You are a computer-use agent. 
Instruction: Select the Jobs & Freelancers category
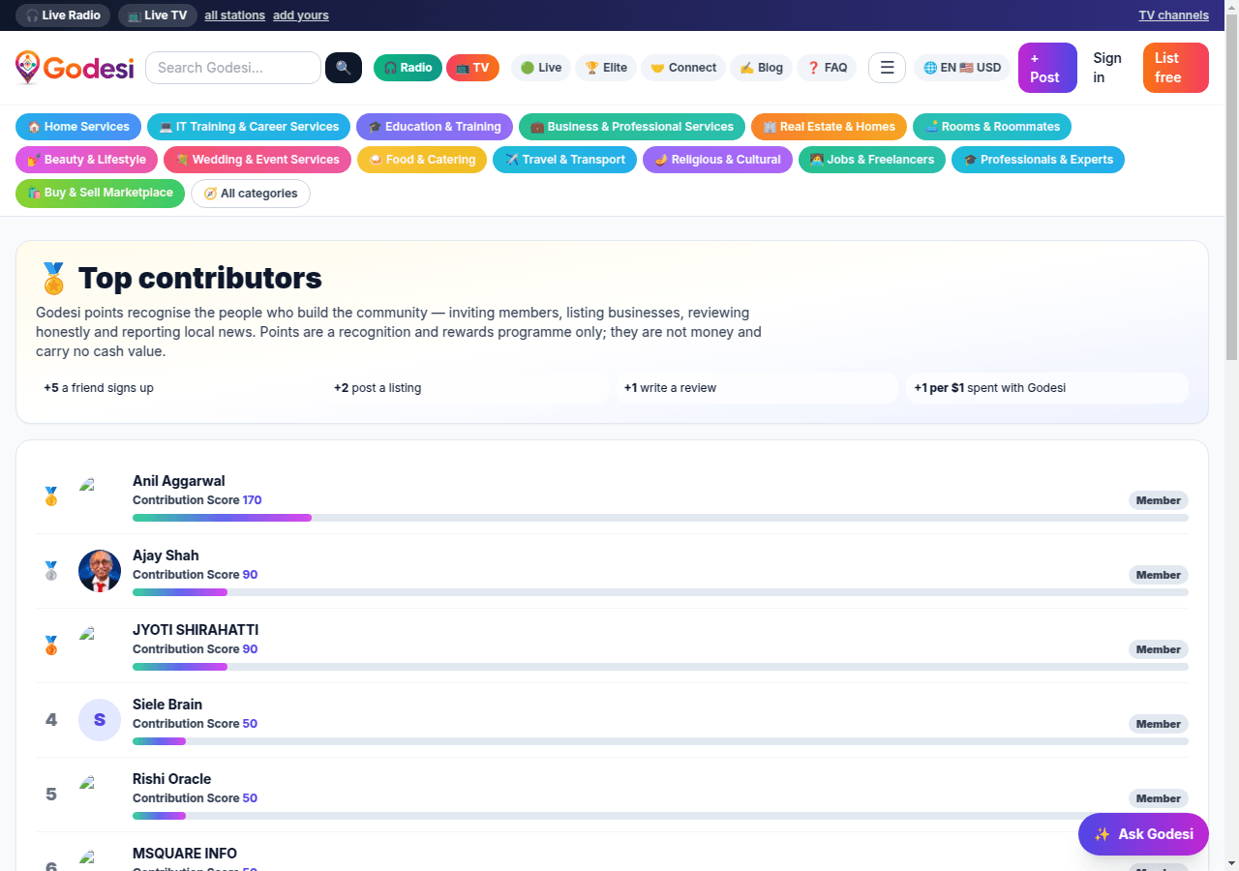(x=872, y=160)
